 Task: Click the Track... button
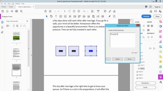click(146, 87)
